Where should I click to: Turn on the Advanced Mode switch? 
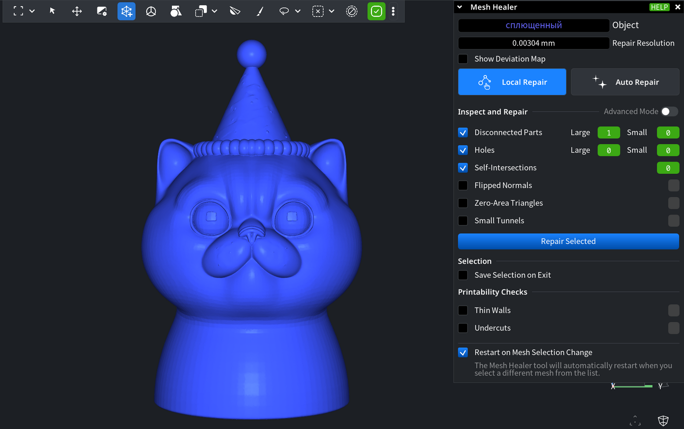pos(669,112)
